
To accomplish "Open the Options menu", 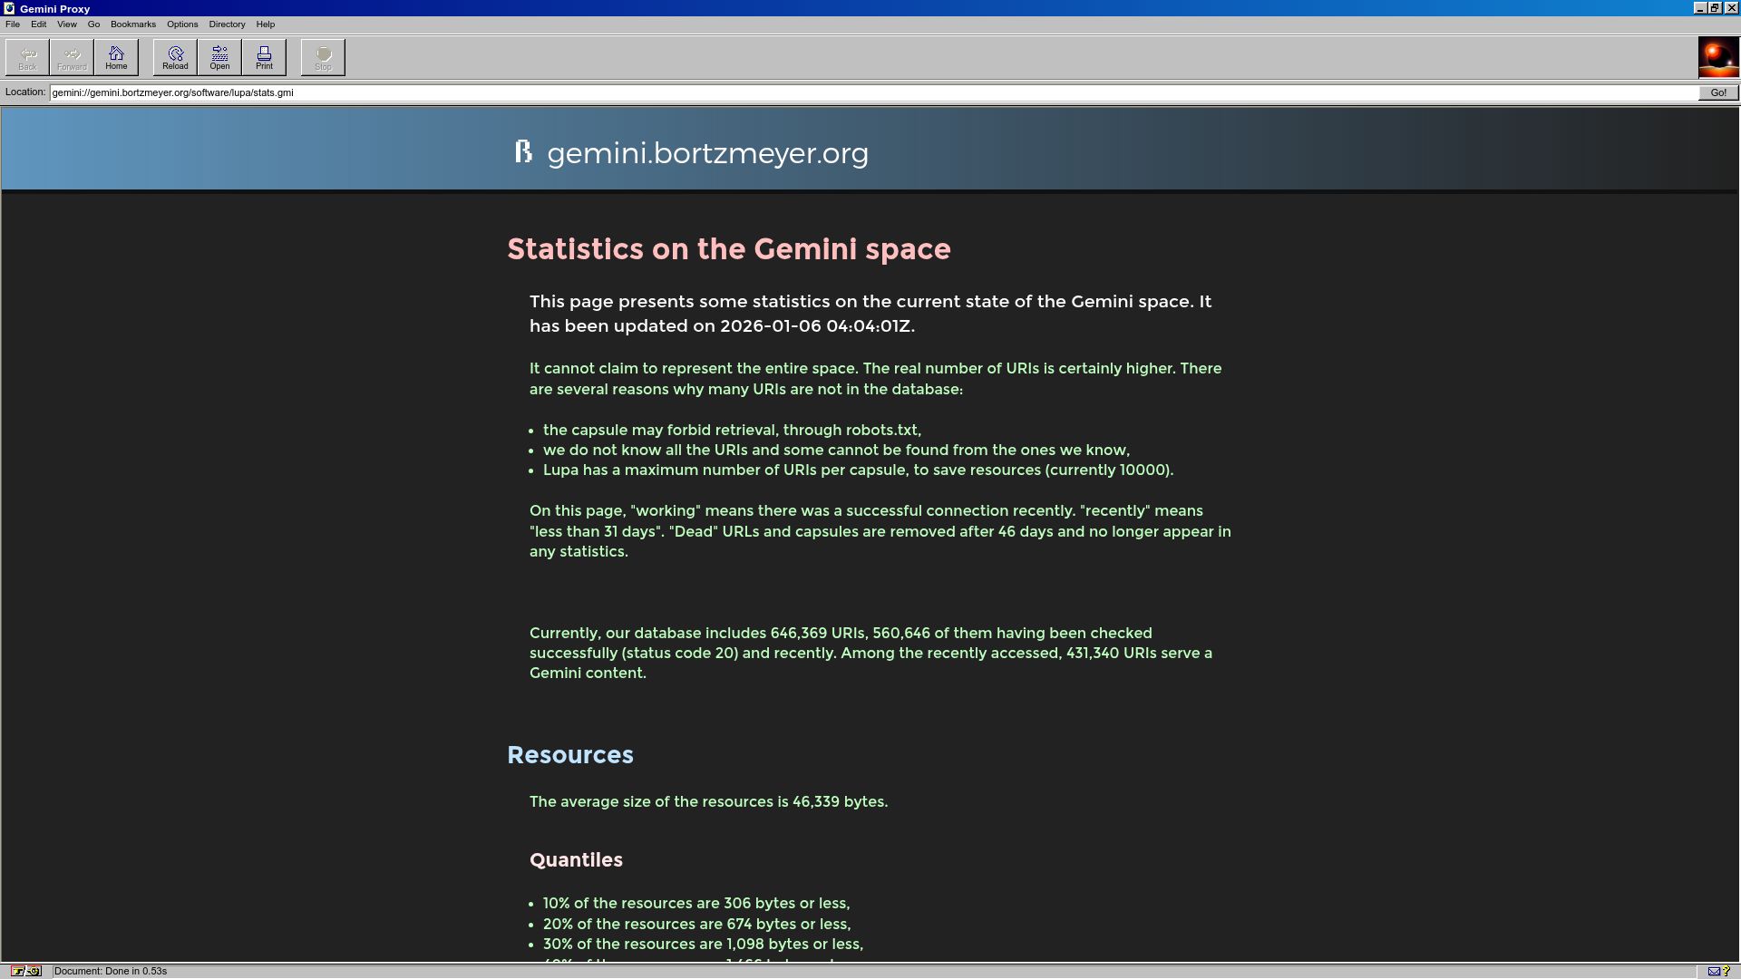I will click(x=182, y=24).
